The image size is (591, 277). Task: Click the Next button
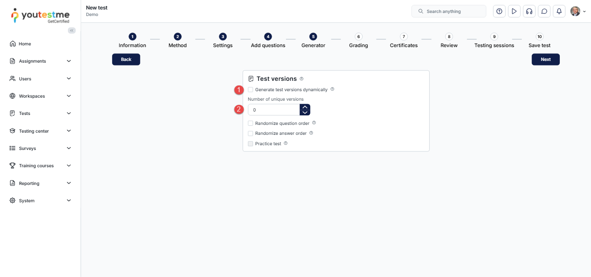coord(546,59)
